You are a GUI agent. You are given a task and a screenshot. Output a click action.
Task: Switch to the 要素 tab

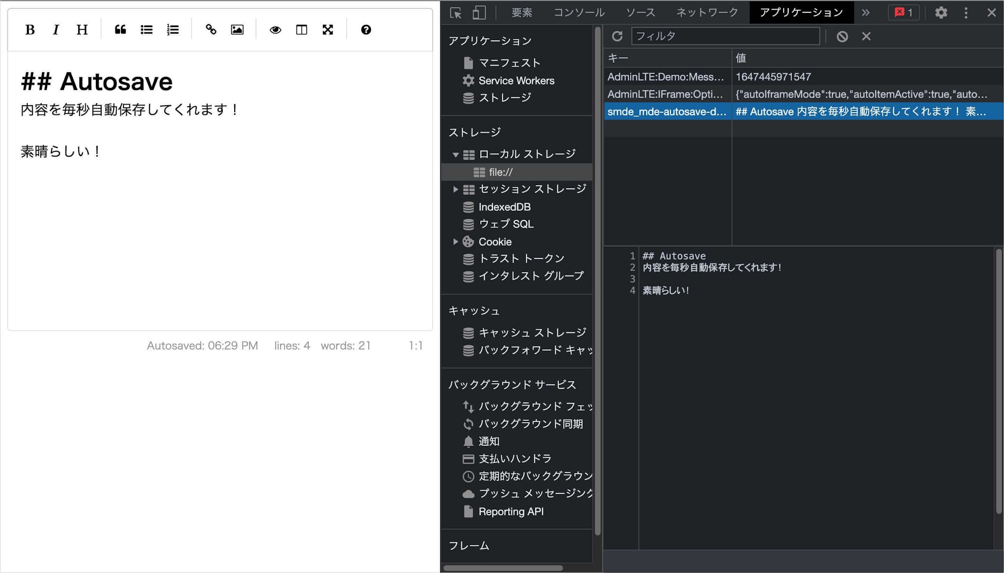click(522, 13)
